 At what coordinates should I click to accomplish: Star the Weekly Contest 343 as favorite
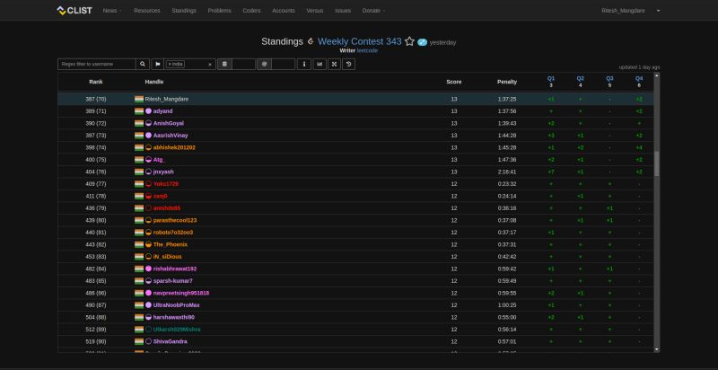[409, 41]
